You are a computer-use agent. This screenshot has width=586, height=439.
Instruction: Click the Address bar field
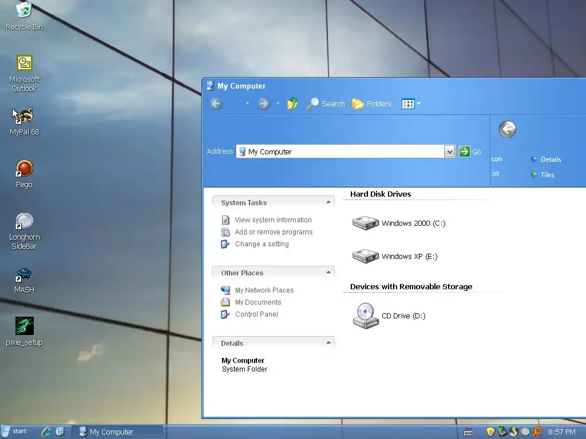tap(340, 151)
